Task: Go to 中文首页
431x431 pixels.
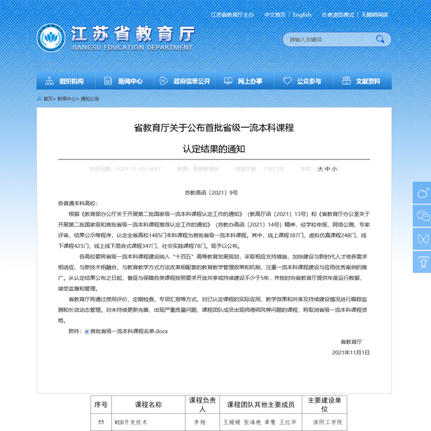Action: 275,15
